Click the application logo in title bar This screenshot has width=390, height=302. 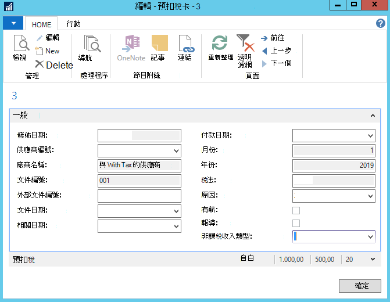9,6
